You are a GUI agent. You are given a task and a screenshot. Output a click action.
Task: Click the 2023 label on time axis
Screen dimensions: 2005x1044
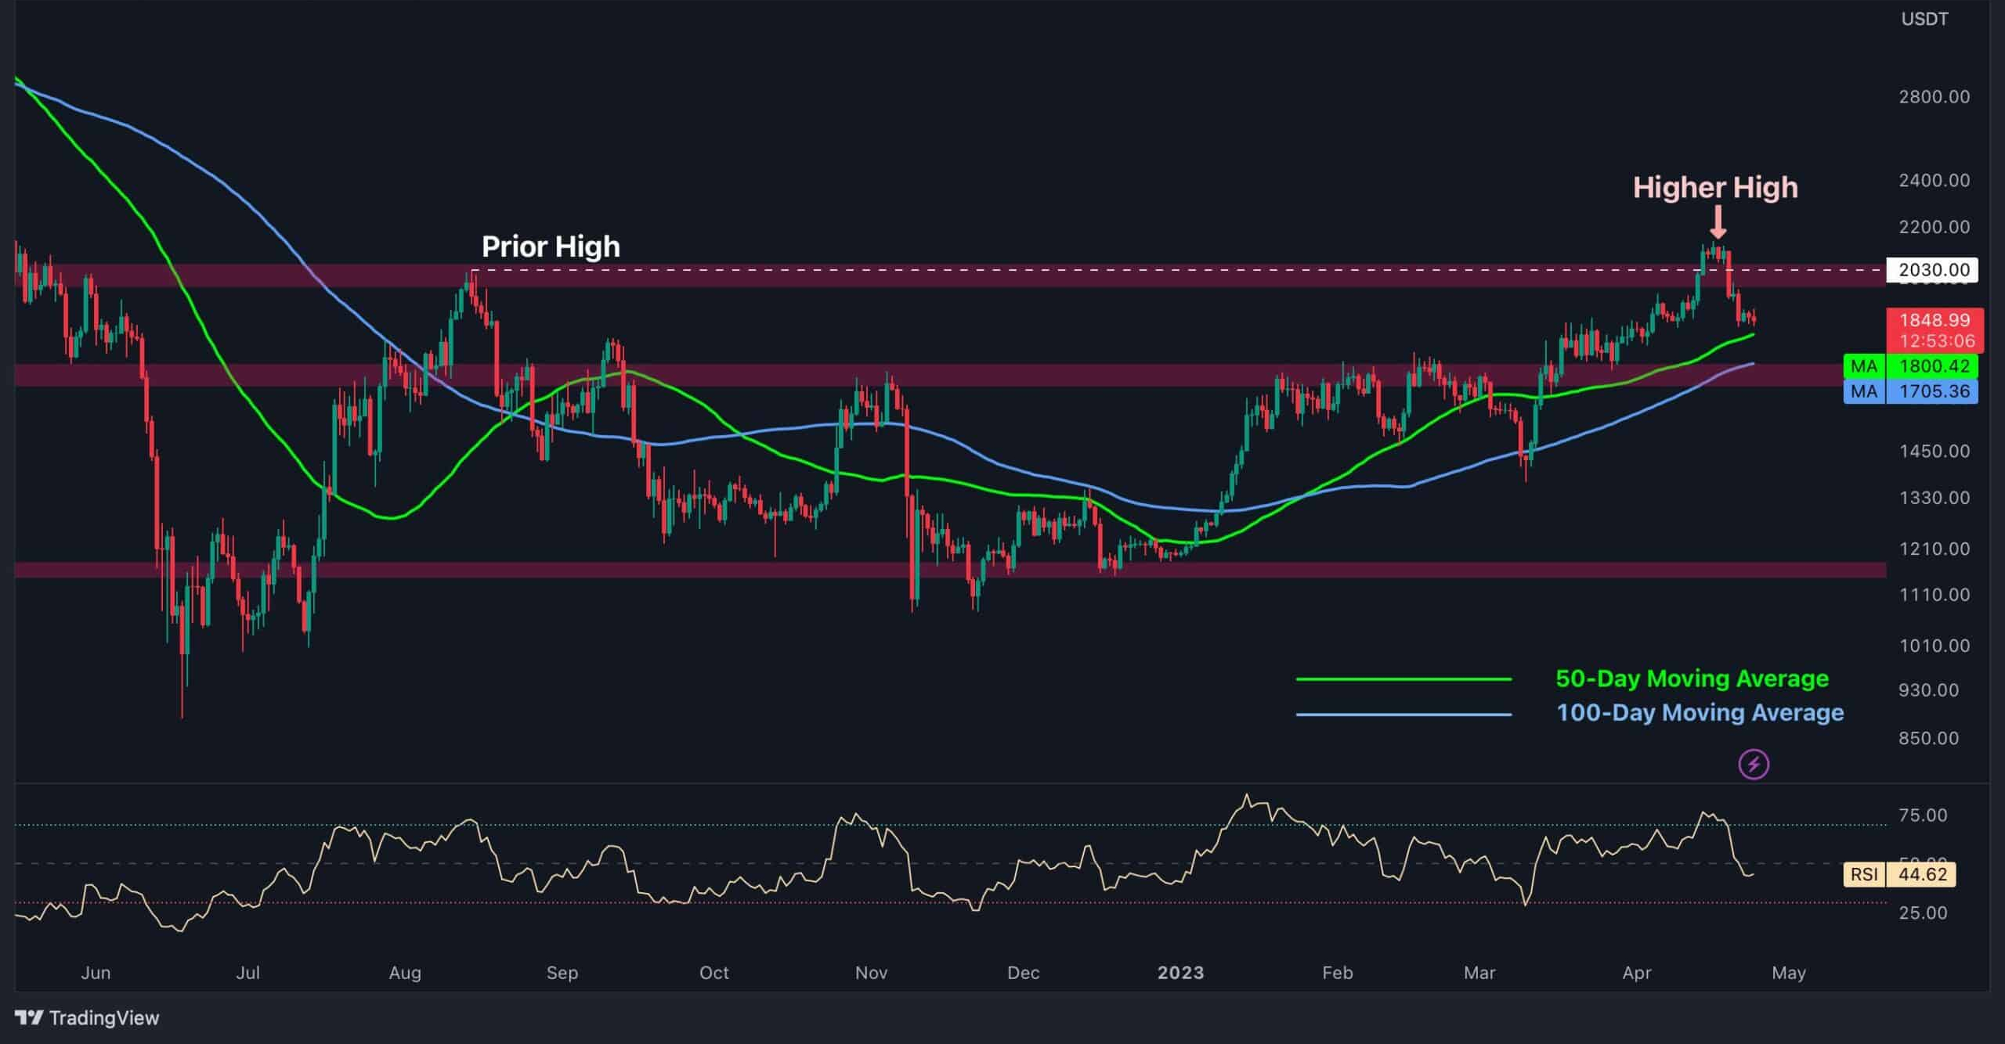click(x=1180, y=973)
